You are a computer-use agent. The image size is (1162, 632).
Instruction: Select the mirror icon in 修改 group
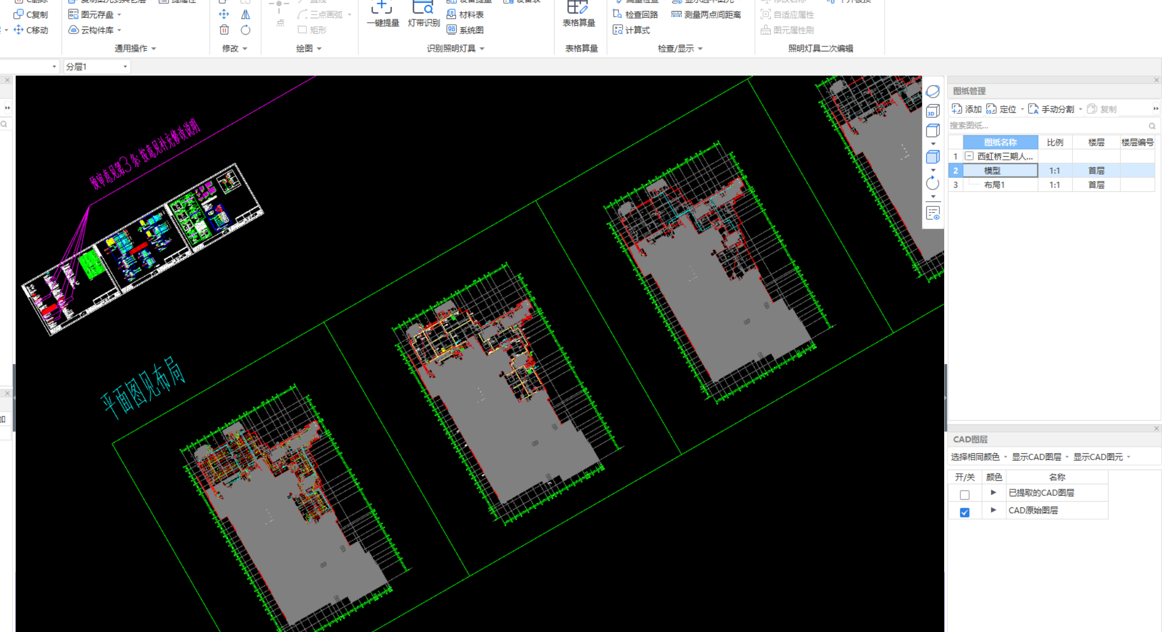pos(245,15)
